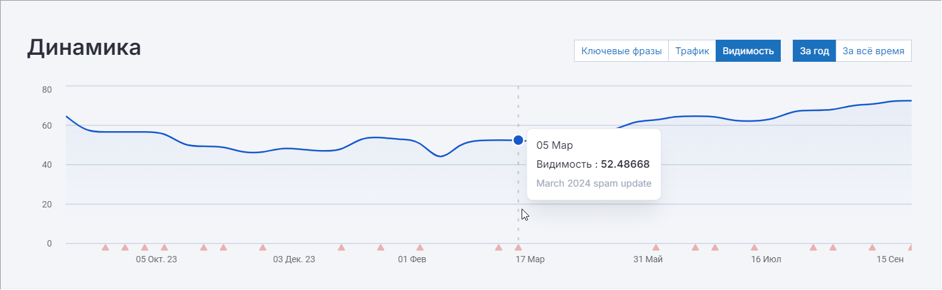
Task: Click the March 2024 spam update text in the tooltip
Action: [x=593, y=183]
